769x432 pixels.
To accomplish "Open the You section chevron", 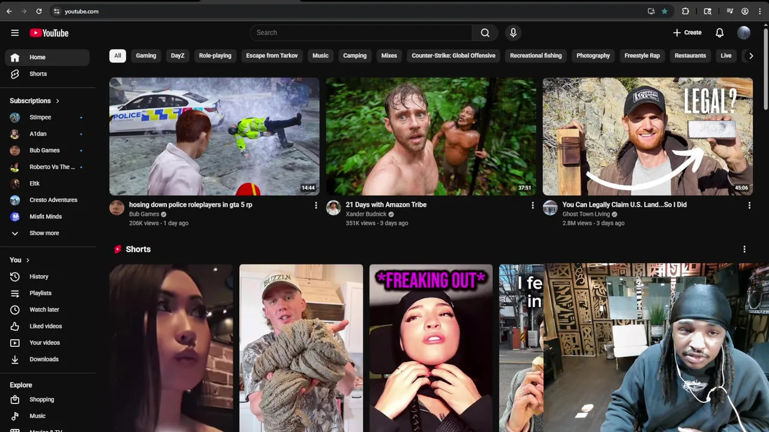I will tap(28, 260).
